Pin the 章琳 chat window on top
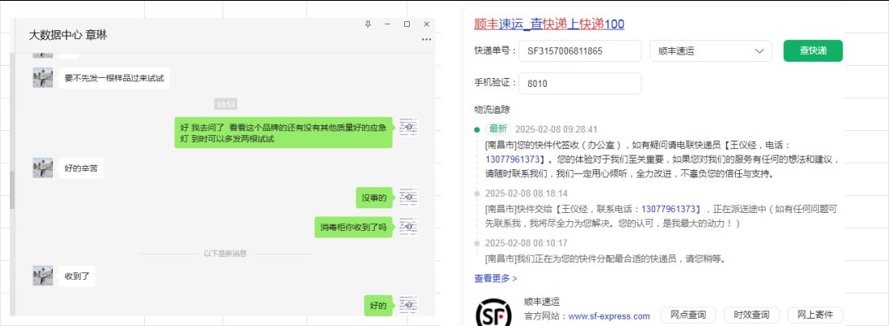Screen dimensions: 889x326 [368, 24]
